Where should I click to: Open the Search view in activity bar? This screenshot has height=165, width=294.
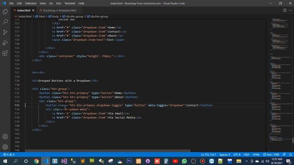pyautogui.click(x=5, y=22)
